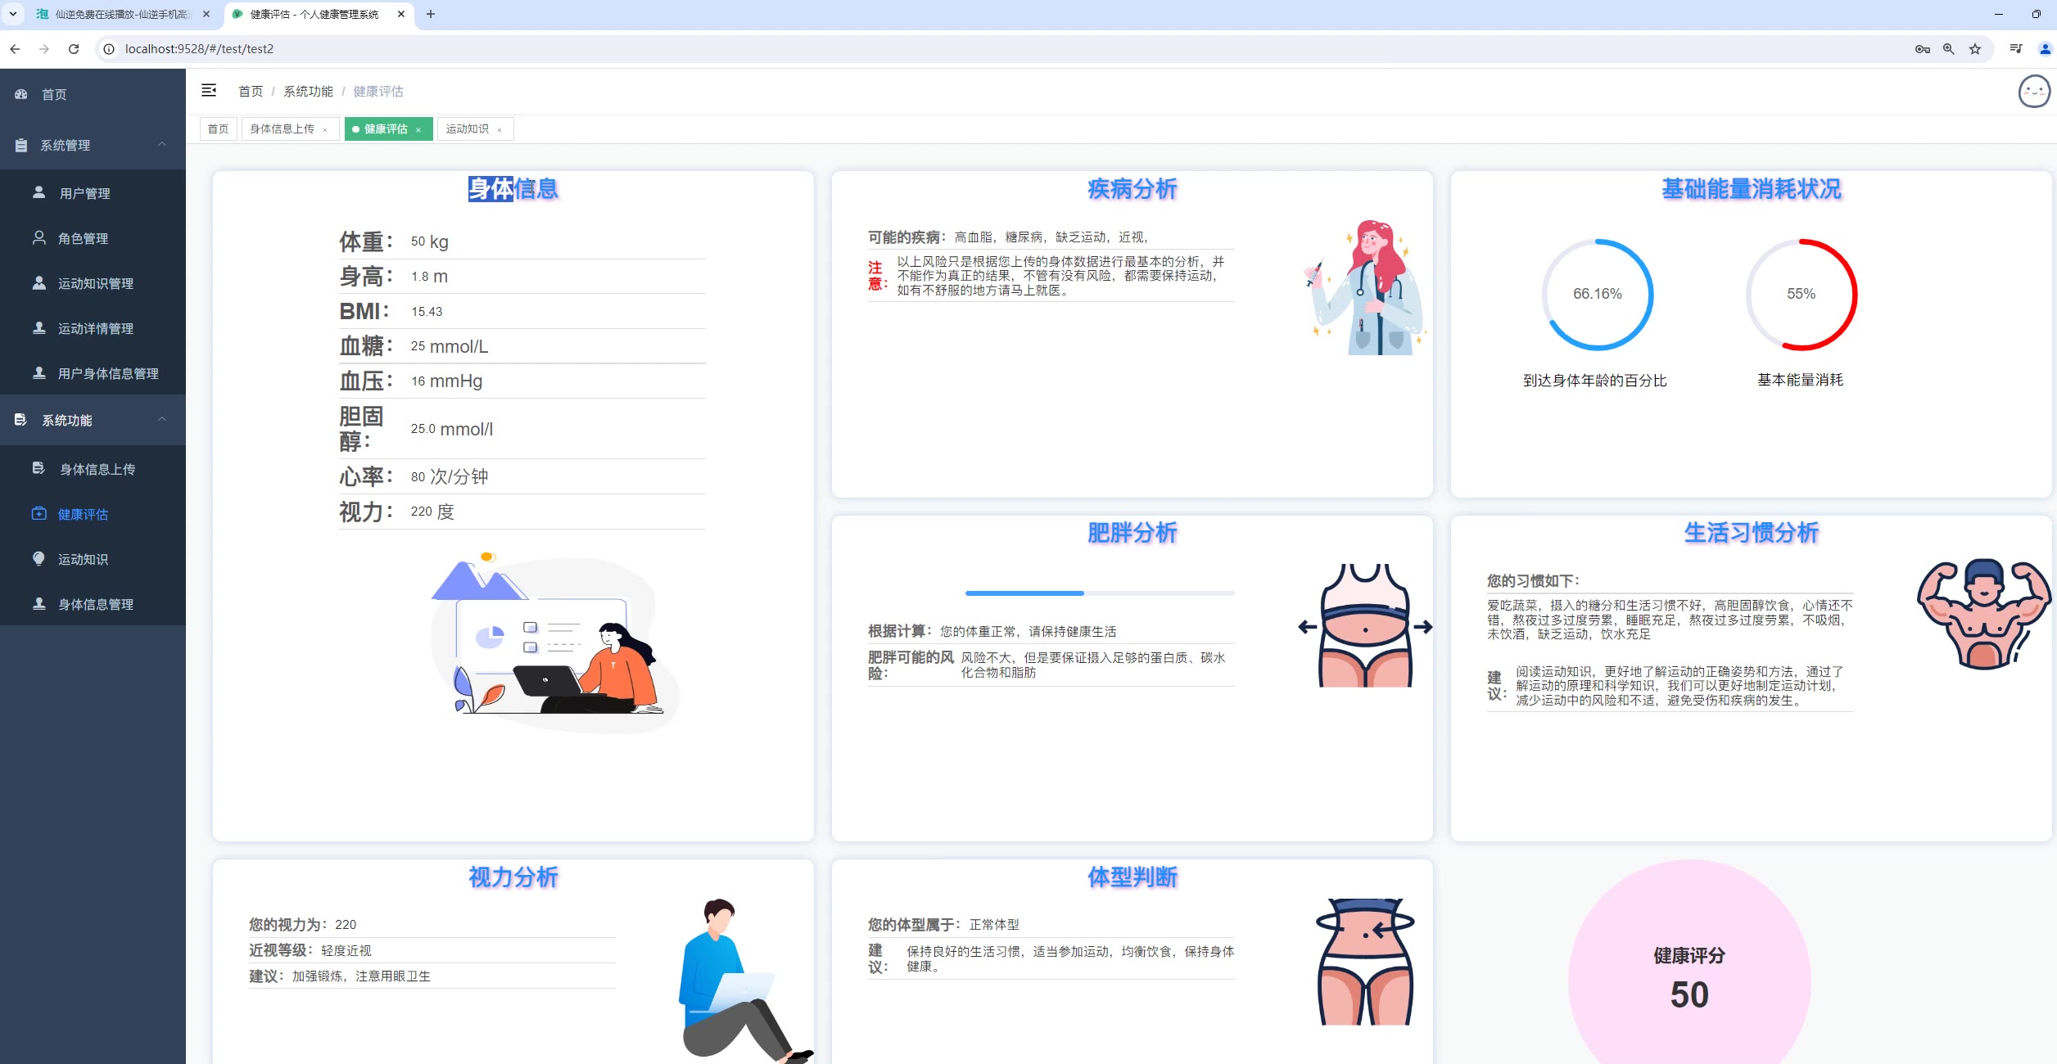2057x1064 pixels.
Task: Click the 轻度近视 myopia level text
Action: pos(346,950)
